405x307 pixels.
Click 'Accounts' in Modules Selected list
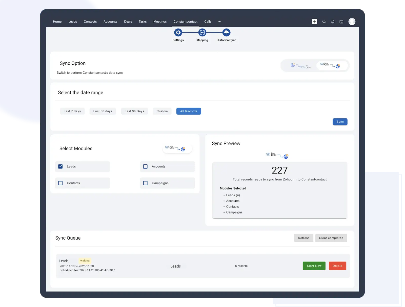[233, 201]
